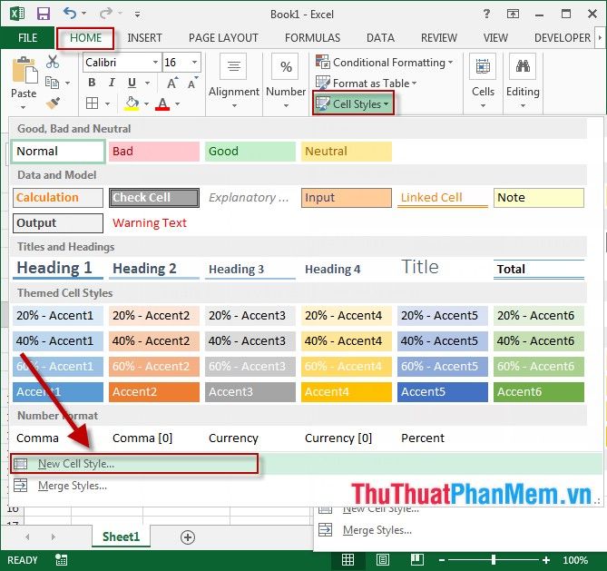Click the Borders grid icon
Screen dimensions: 607x571
click(93, 103)
